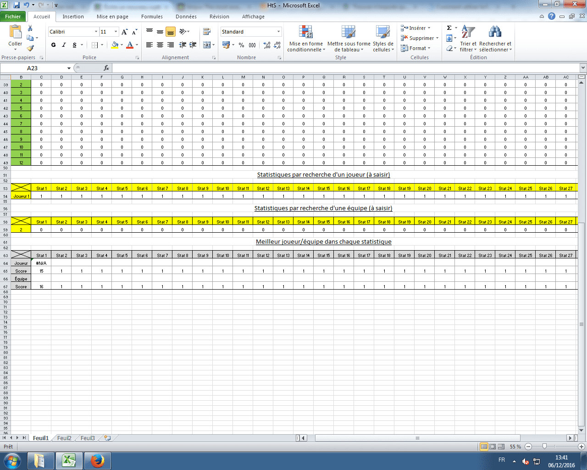Open Firefox from the taskbar
The width and height of the screenshot is (587, 470).
click(x=97, y=460)
